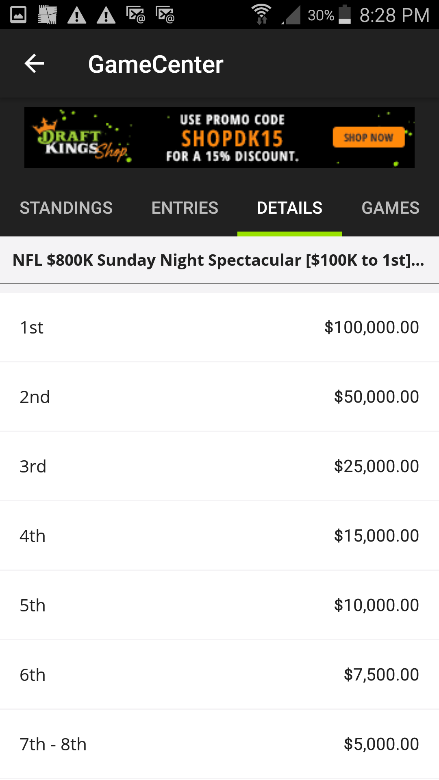
Task: Tap the SHOPDK15 promo code banner text
Action: click(232, 139)
